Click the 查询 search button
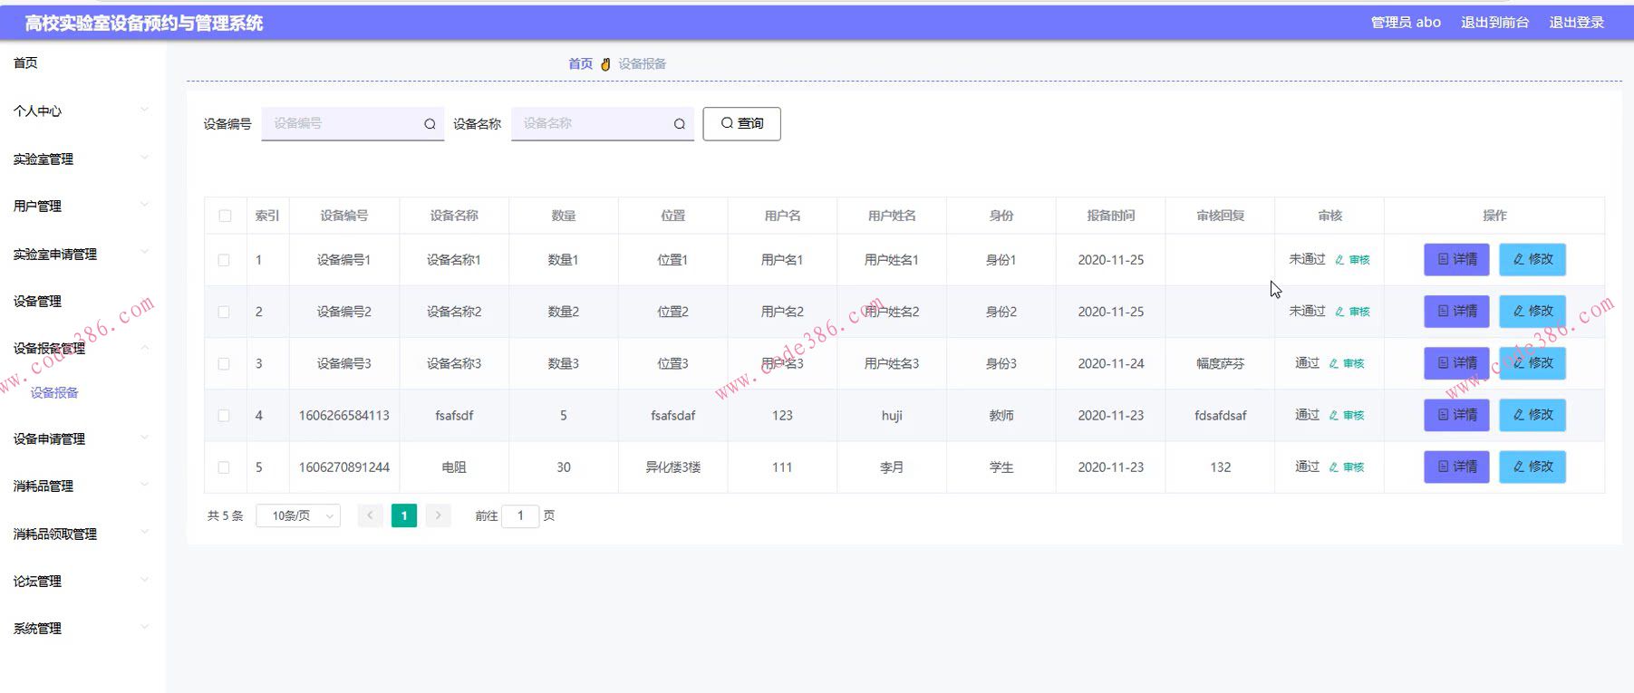The image size is (1634, 693). (x=741, y=123)
